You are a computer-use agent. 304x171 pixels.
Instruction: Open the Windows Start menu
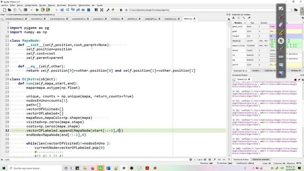pos(4,168)
